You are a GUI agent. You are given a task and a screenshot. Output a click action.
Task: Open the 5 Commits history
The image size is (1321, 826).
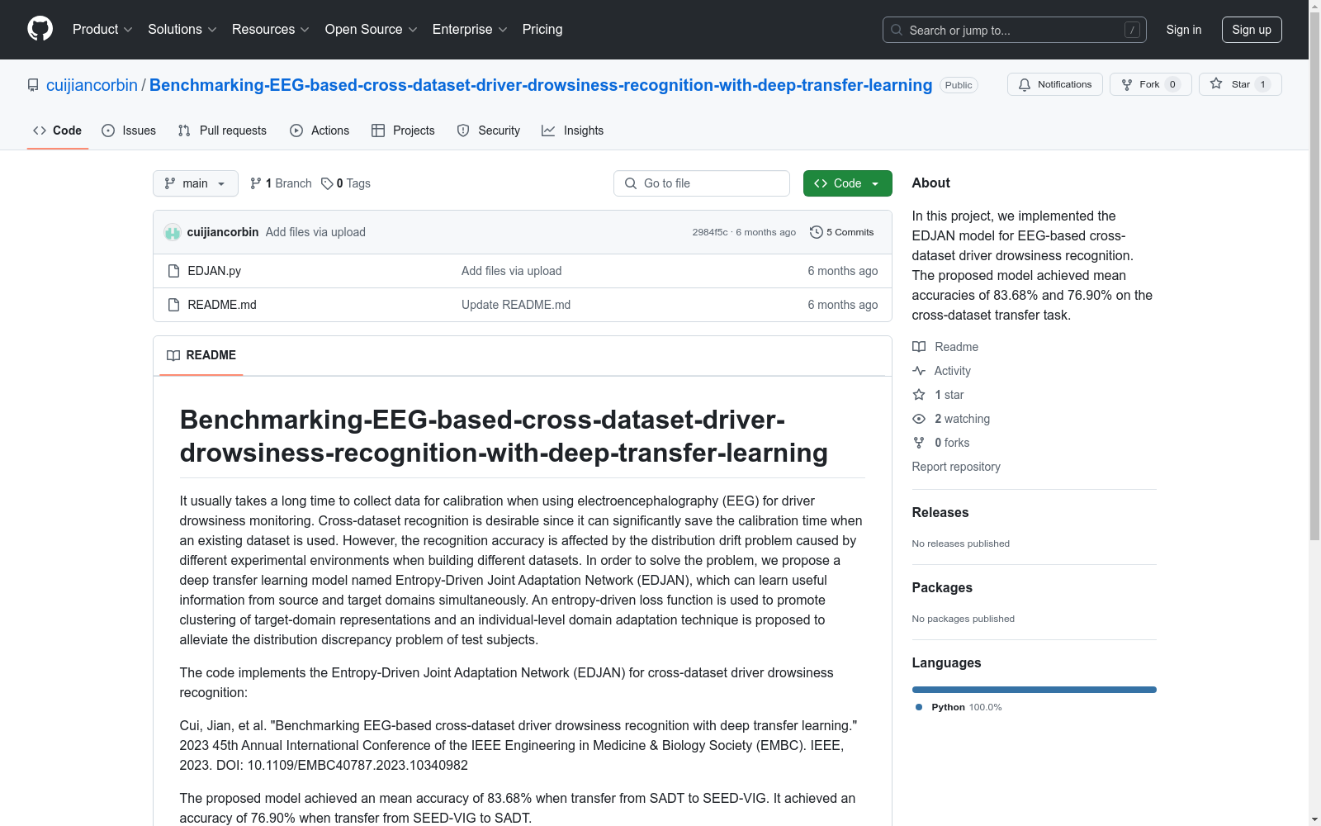[x=842, y=232]
